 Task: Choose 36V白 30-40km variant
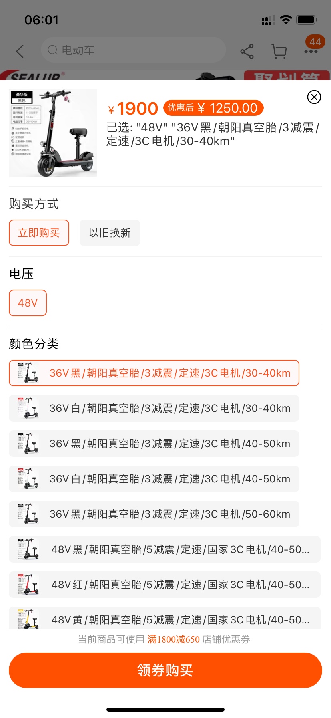click(x=154, y=408)
